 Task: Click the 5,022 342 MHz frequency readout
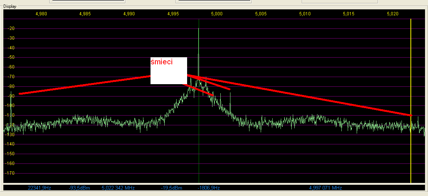[118, 188]
